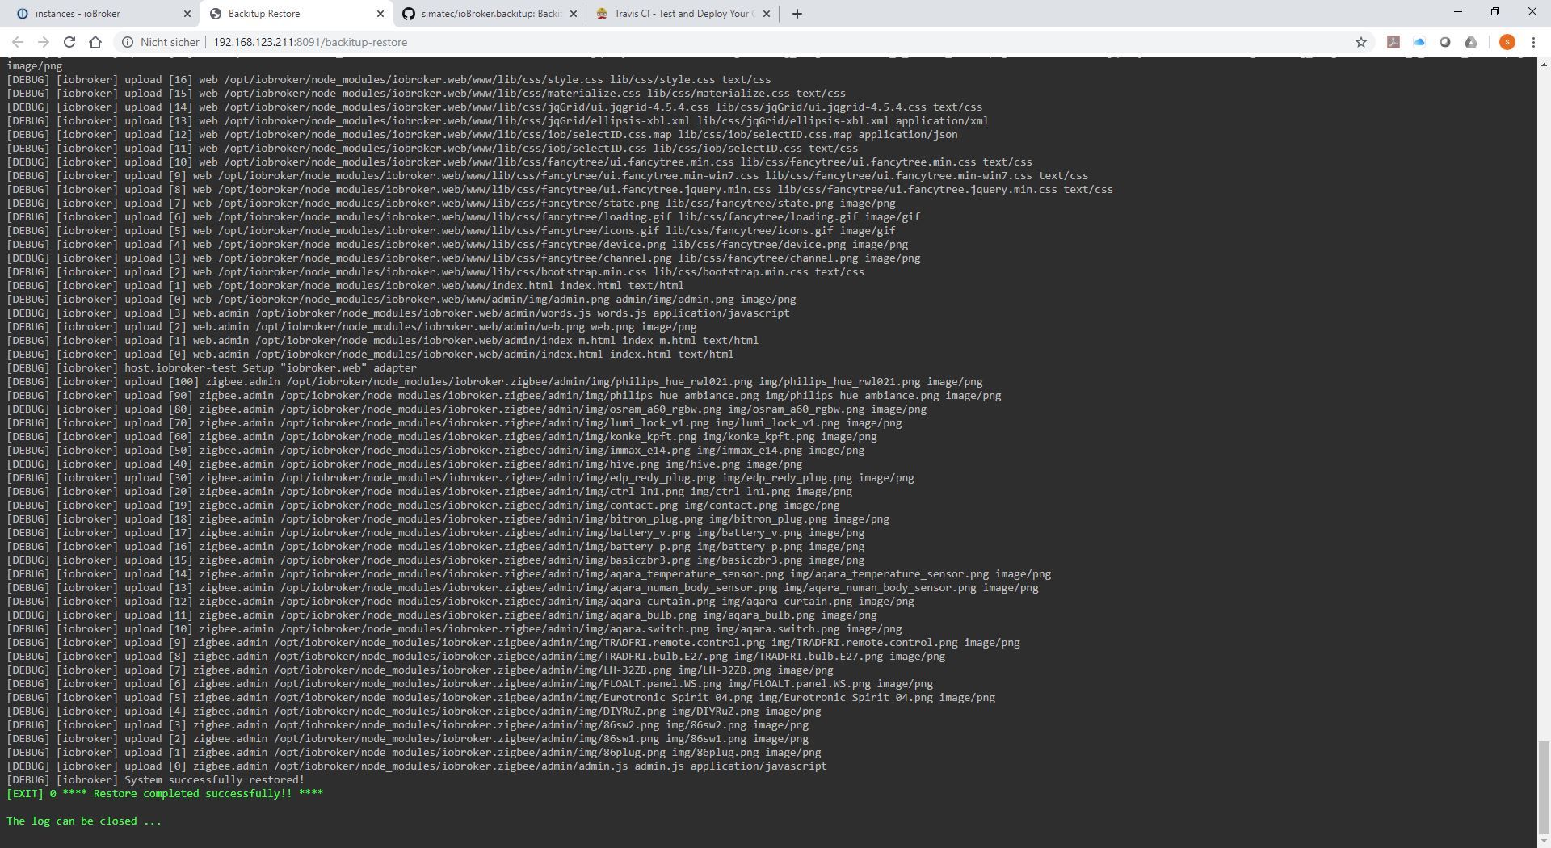Open the cloud upload extension icon
Viewport: 1551px width, 848px height.
1471,42
